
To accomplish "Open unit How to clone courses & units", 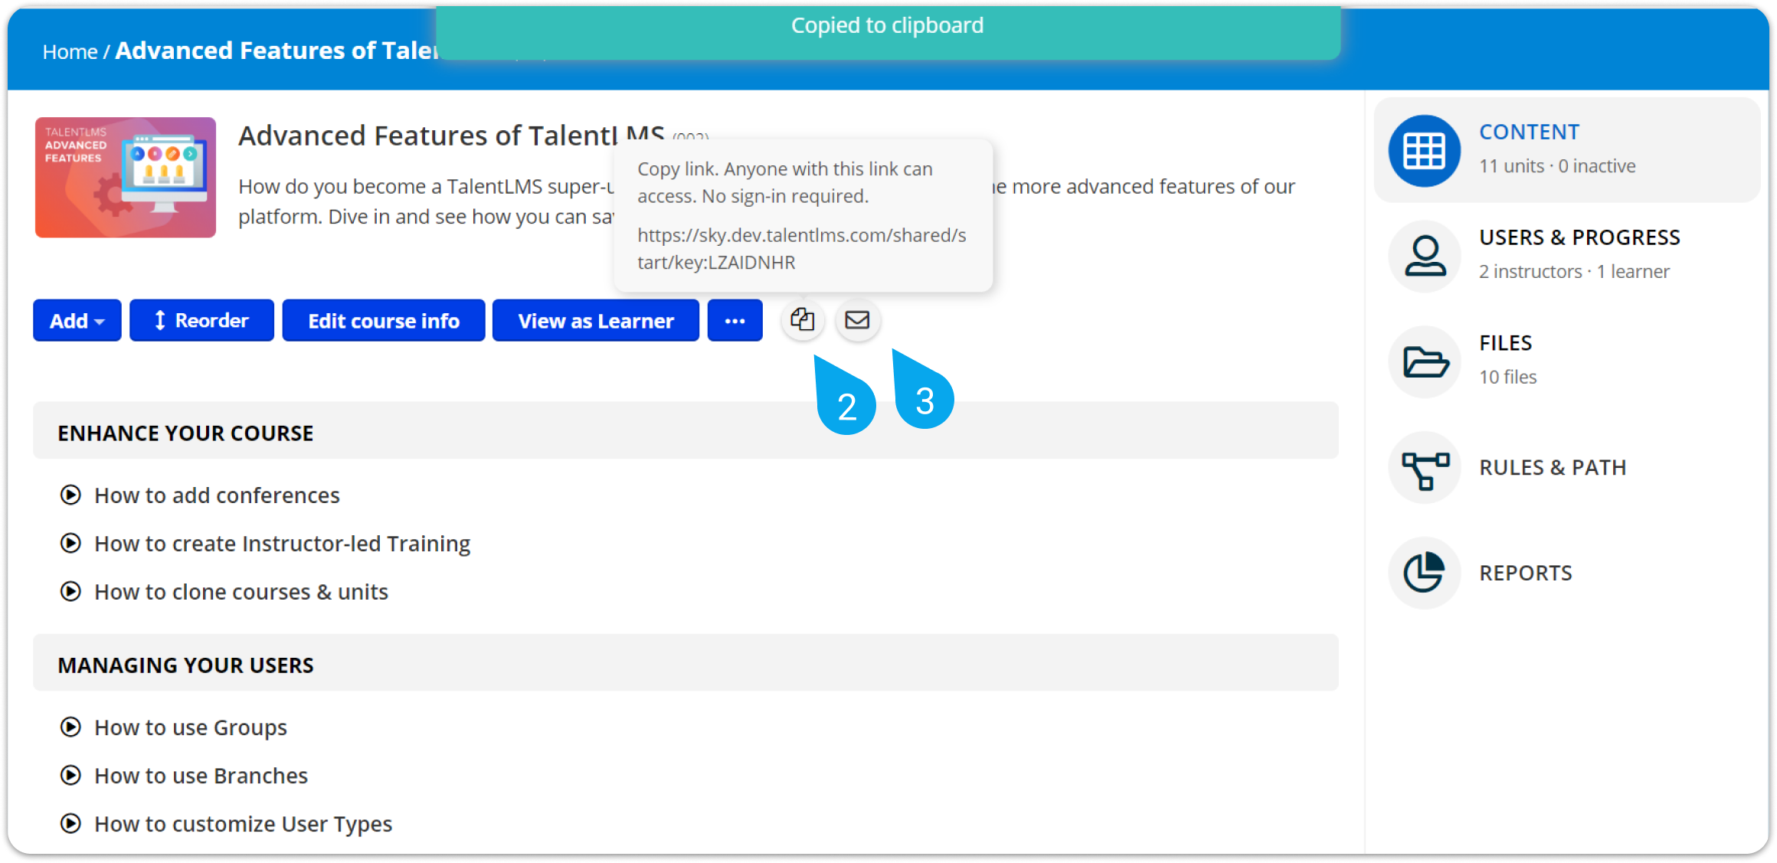I will coord(241,592).
